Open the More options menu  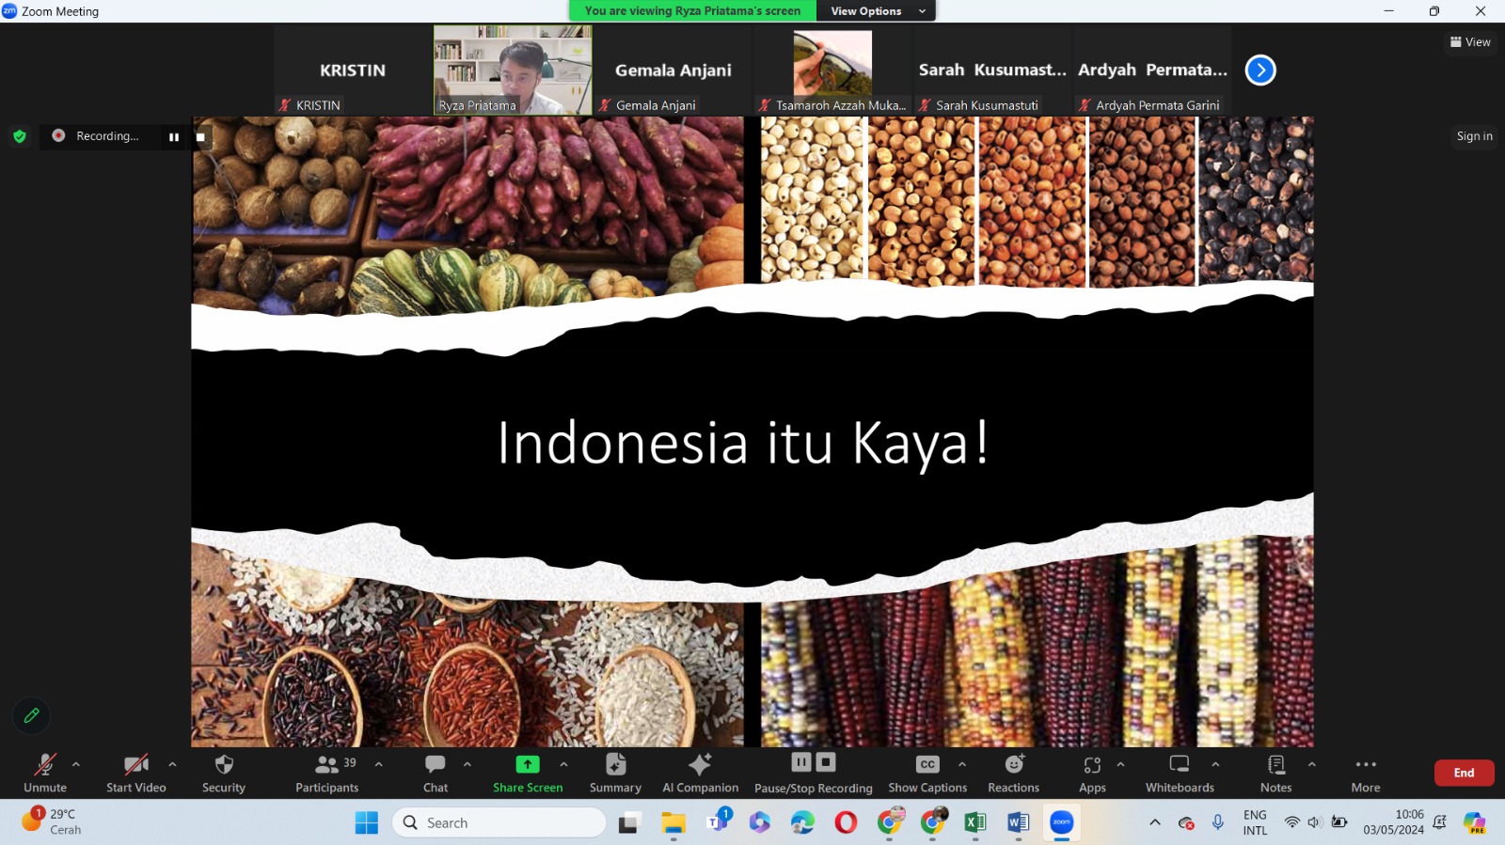1366,773
